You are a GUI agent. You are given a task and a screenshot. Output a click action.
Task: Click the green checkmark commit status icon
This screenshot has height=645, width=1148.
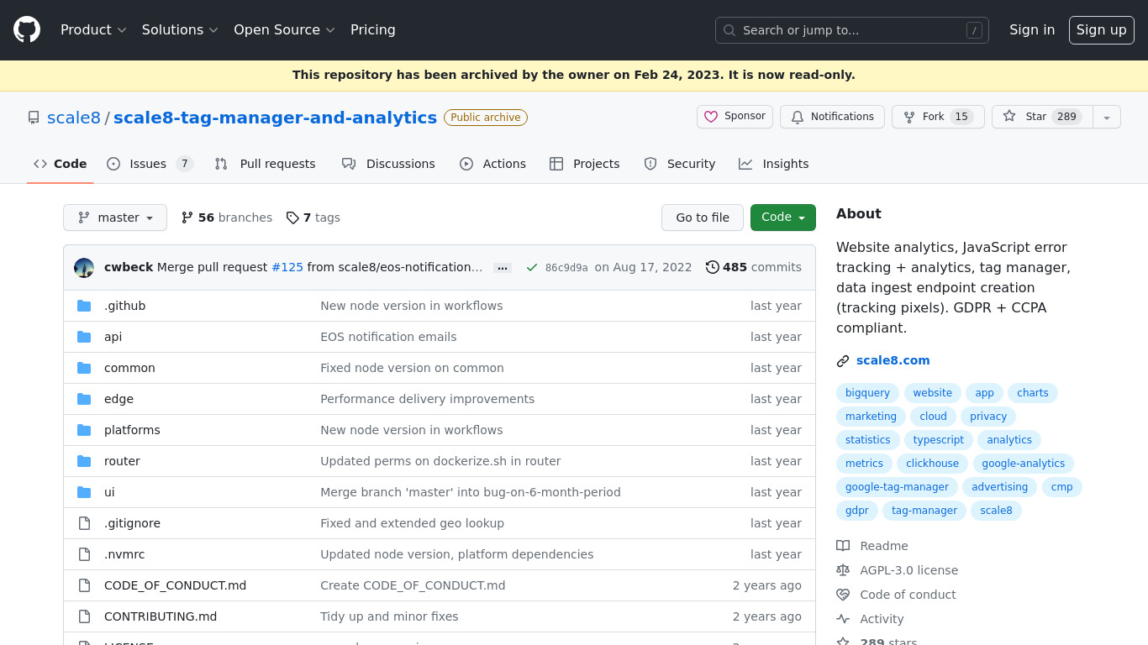point(531,268)
